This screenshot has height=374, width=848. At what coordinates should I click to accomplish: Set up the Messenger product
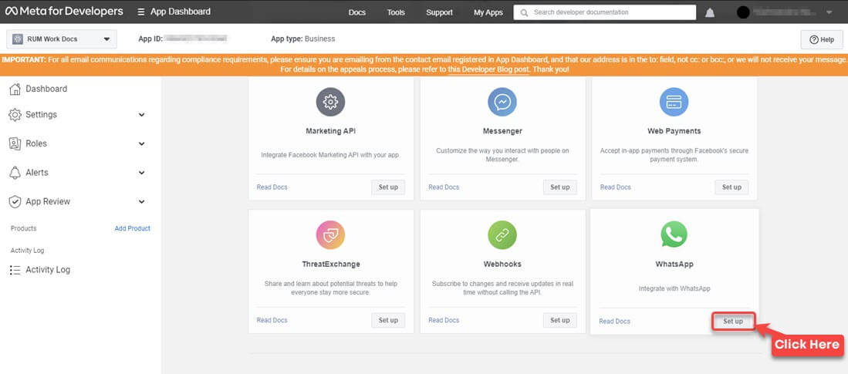click(559, 187)
